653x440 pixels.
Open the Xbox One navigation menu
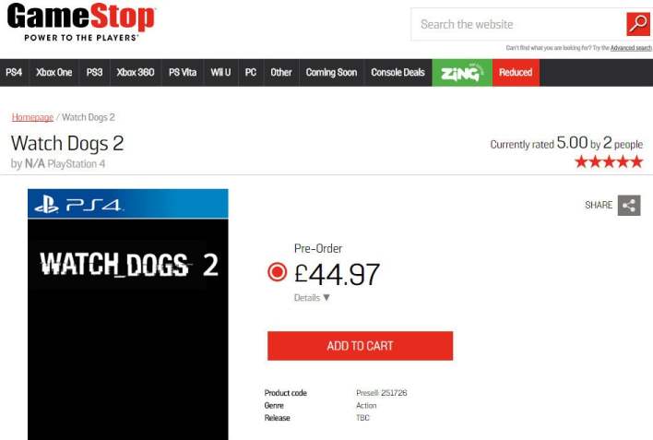point(53,73)
